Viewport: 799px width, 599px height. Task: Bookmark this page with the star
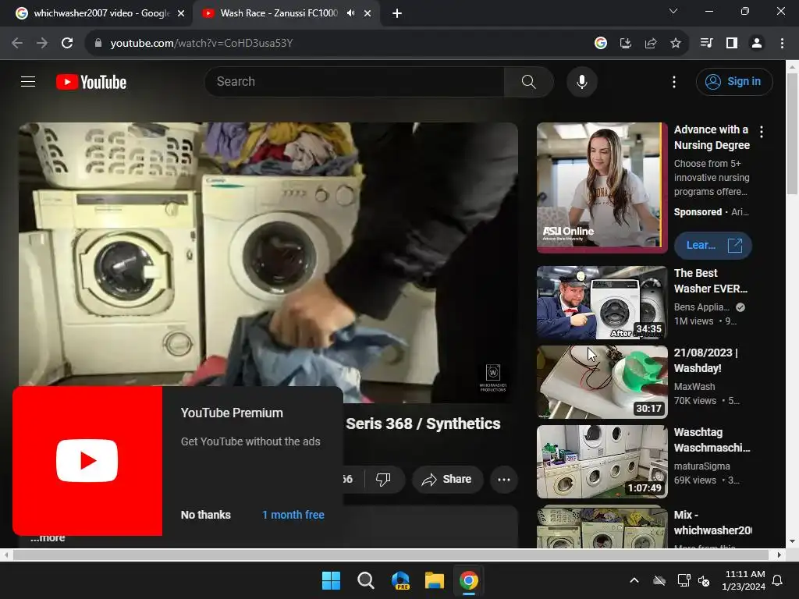click(x=676, y=44)
